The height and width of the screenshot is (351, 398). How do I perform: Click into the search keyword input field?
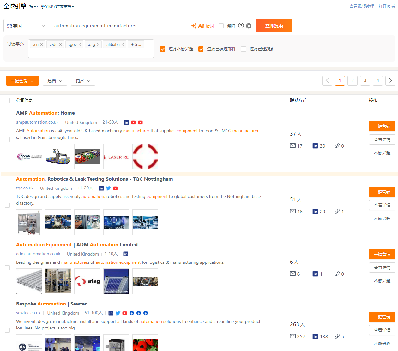(120, 26)
